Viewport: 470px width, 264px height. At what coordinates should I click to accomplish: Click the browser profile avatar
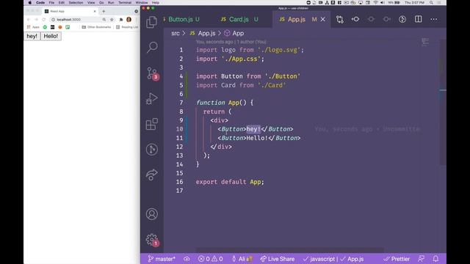pos(129,20)
